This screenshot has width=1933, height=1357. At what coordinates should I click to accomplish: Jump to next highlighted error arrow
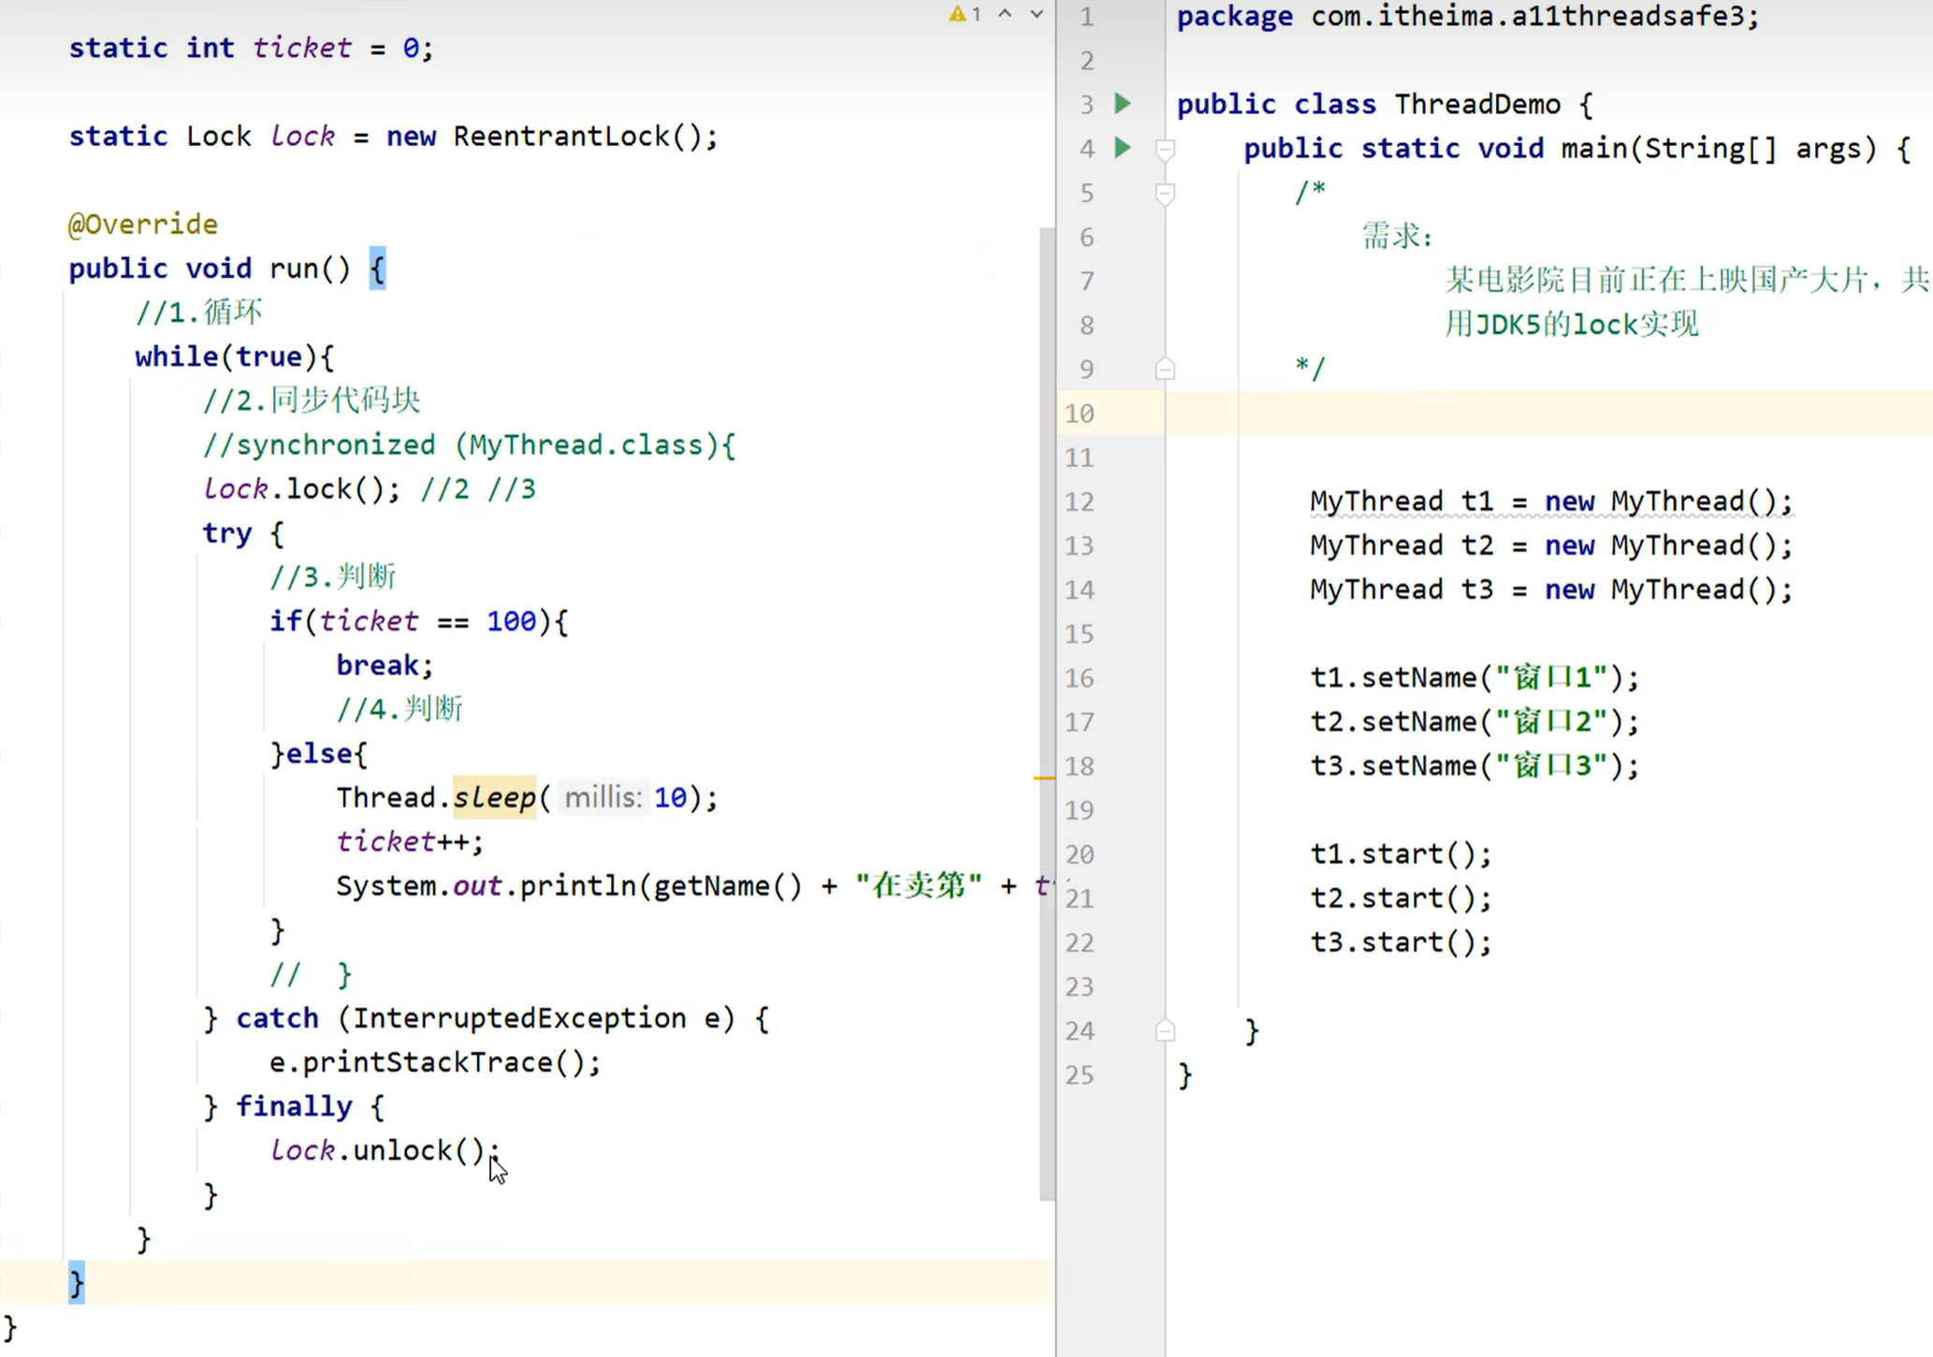click(1037, 14)
